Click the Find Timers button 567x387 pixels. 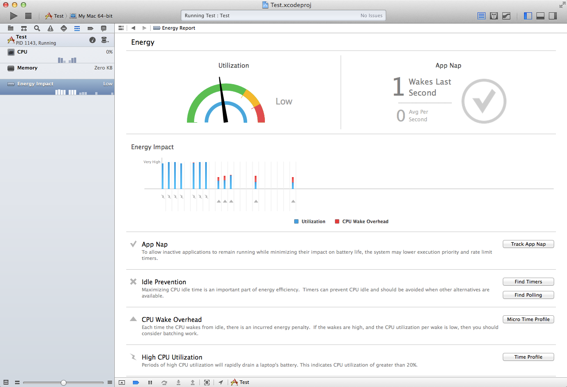528,282
